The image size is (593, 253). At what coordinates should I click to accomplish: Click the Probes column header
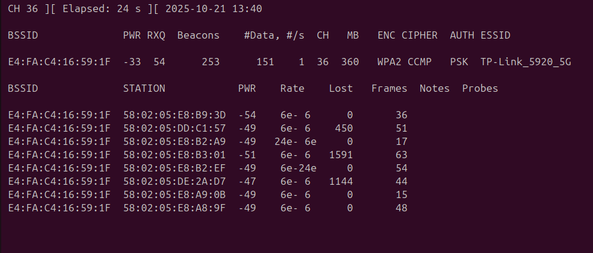480,88
